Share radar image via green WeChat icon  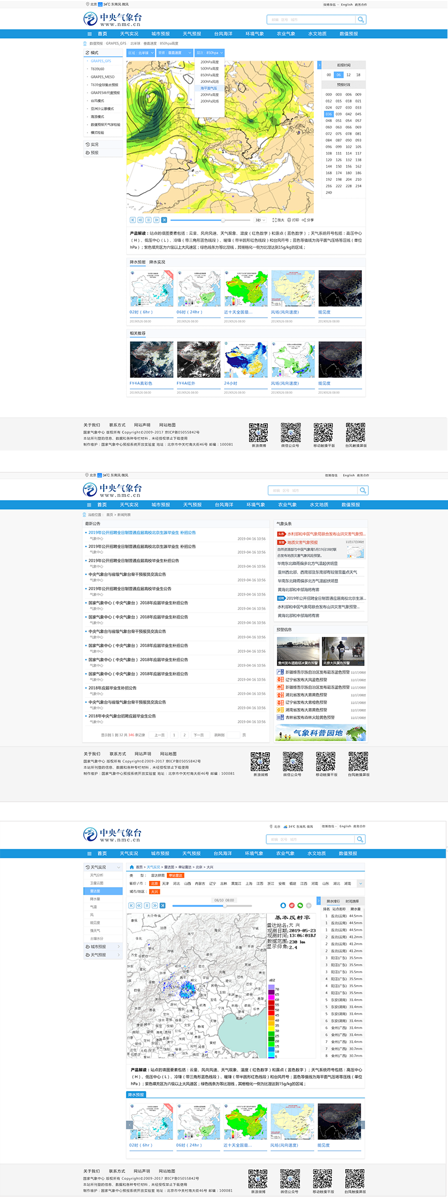pyautogui.click(x=300, y=905)
